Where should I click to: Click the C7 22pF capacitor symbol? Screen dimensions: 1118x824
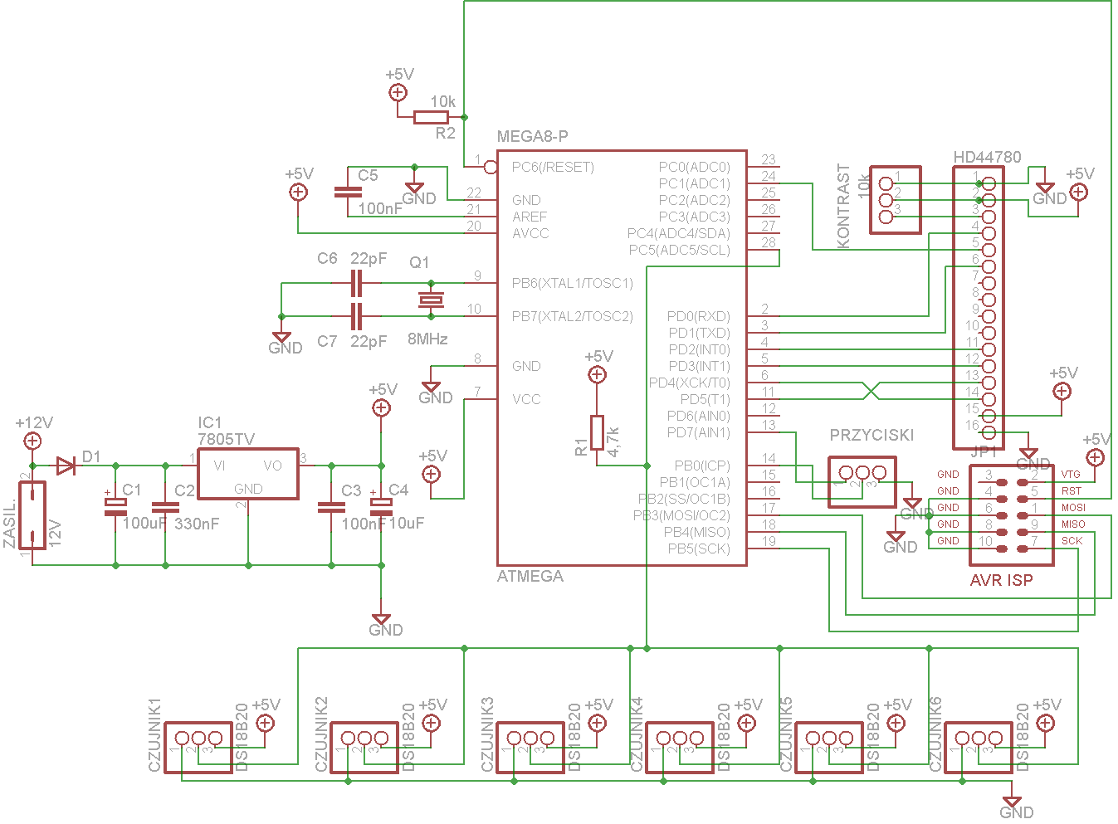(356, 316)
